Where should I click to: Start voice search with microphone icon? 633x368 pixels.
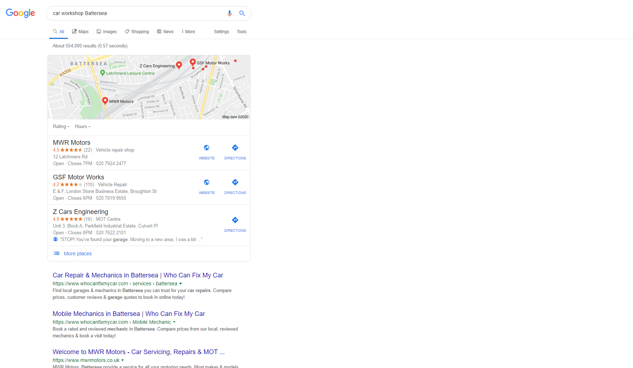pos(229,13)
